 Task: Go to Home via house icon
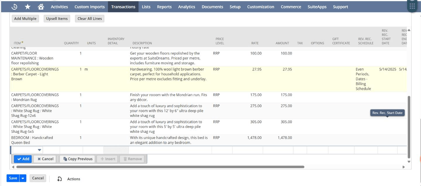coord(41,7)
